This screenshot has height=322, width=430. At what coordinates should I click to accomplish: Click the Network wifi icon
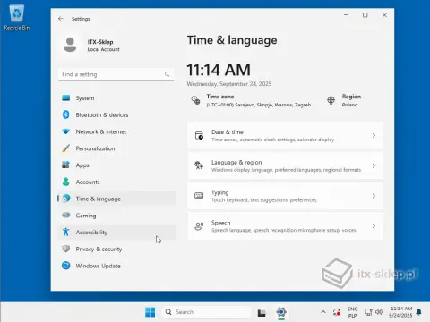(x=65, y=131)
